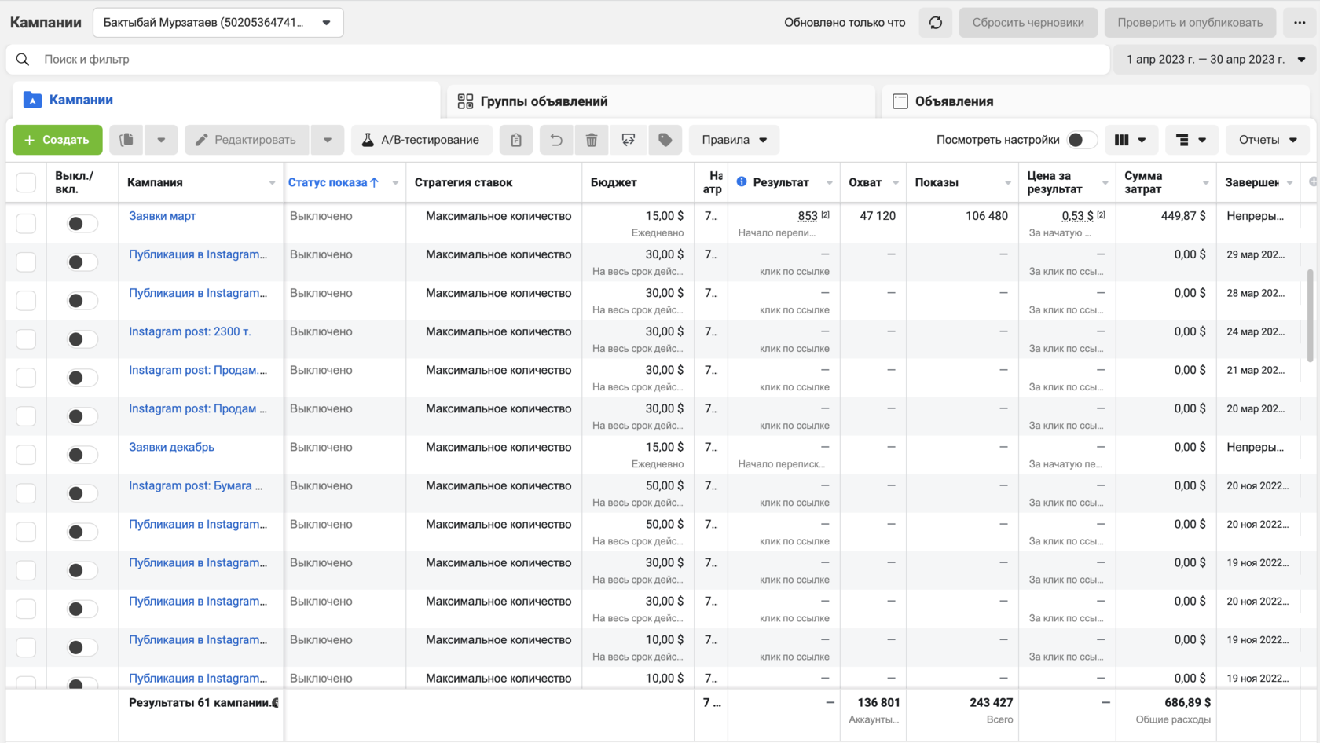Switch to the Кампании tab
1320x743 pixels.
click(226, 101)
